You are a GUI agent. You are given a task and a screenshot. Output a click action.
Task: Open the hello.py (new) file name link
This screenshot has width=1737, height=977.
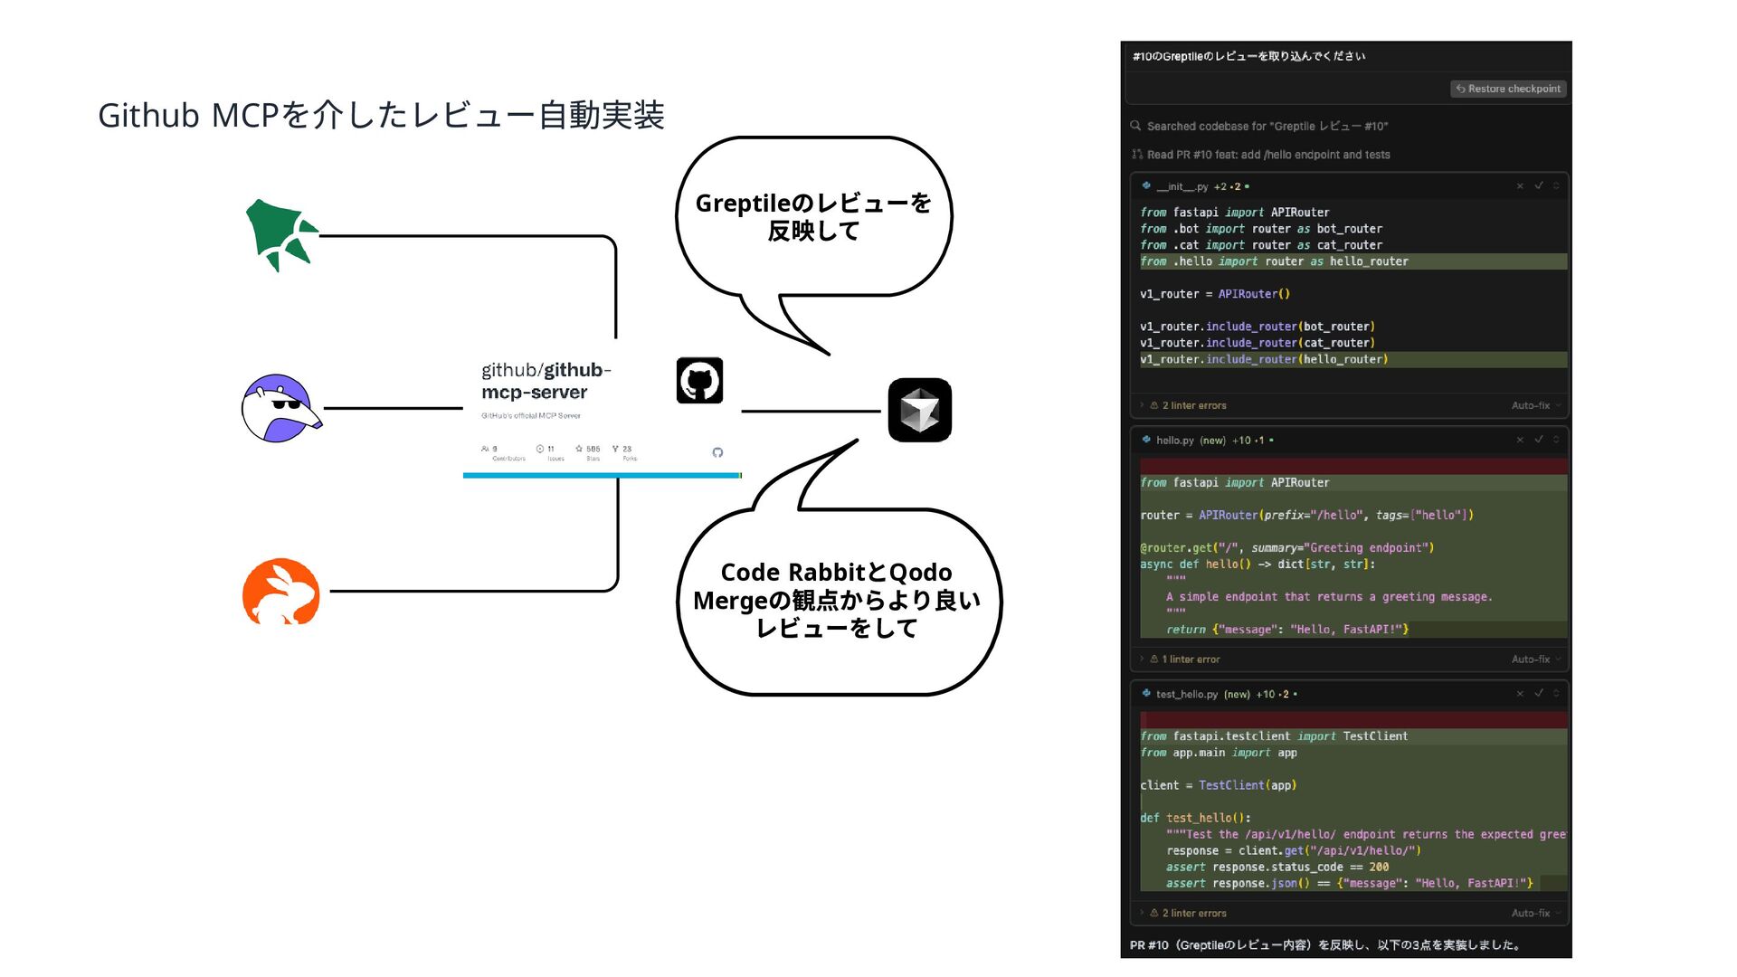click(1191, 441)
